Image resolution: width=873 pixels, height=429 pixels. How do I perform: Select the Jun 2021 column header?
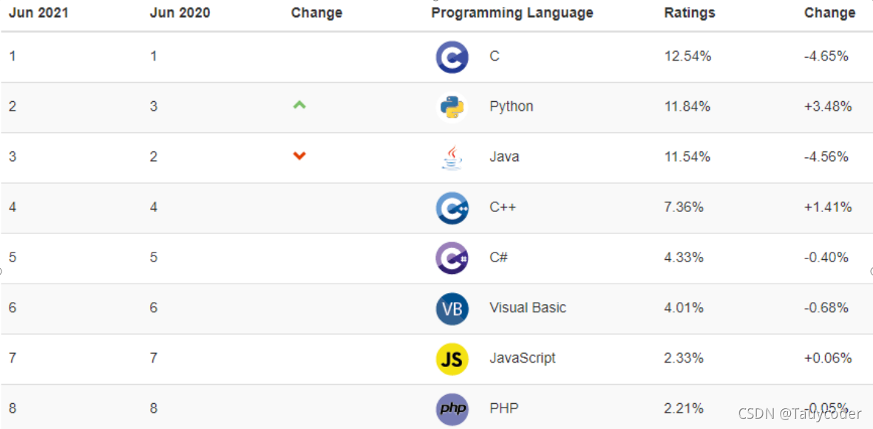click(38, 13)
